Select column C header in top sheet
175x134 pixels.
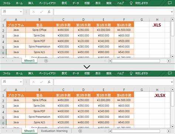(x=63, y=20)
